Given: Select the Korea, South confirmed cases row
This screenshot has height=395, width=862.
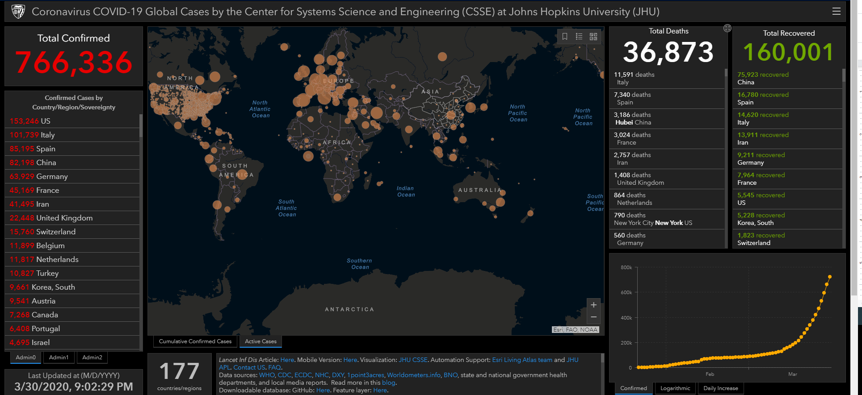Looking at the screenshot, I should pos(72,287).
